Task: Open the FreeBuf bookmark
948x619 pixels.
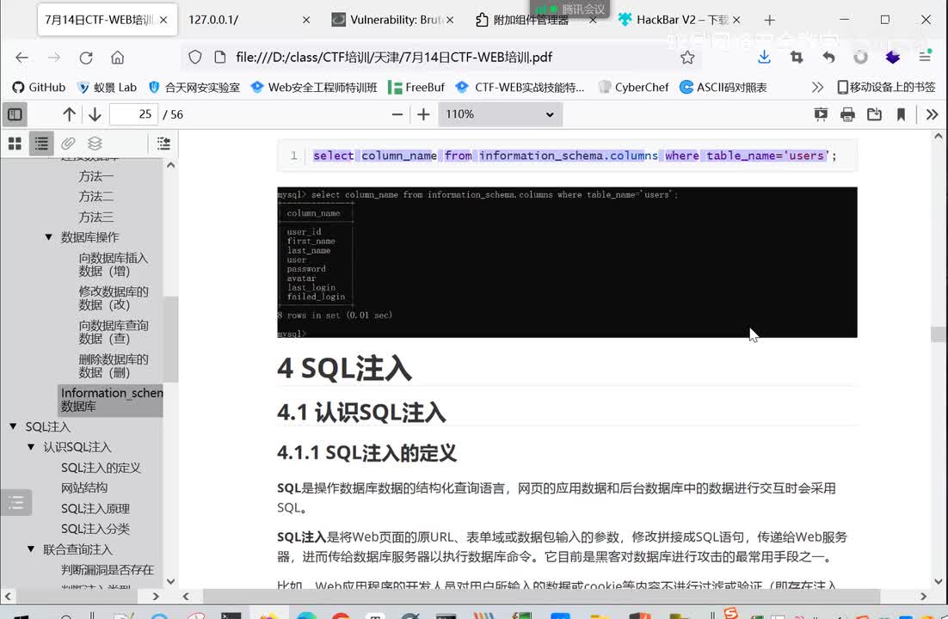Action: [x=416, y=87]
